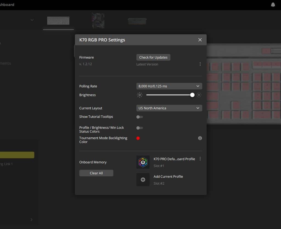Select the keyboard device thumbnail tab
The width and height of the screenshot is (281, 229).
[x=58, y=21]
